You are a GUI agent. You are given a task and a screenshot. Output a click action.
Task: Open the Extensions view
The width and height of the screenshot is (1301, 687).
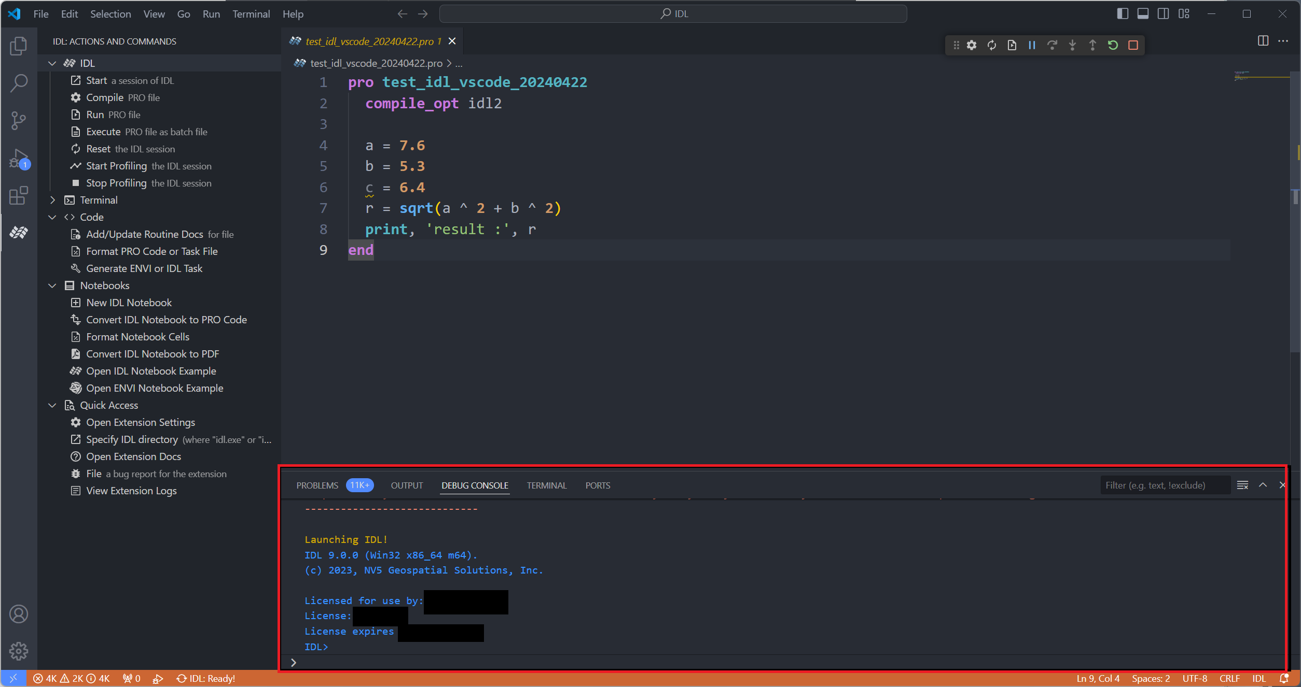19,195
